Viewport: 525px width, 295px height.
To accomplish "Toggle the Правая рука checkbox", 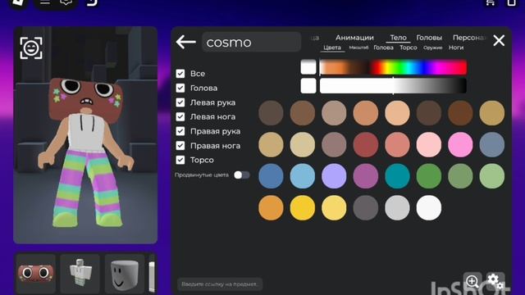I will 180,131.
